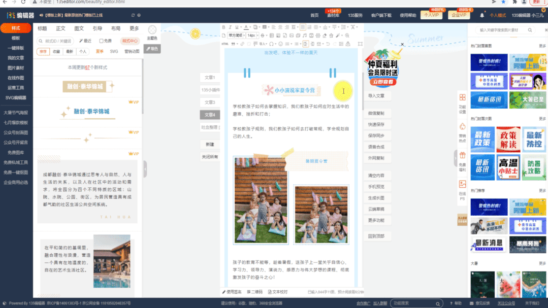Click the 样式ID keyword search field
The height and width of the screenshot is (308, 548).
[x=58, y=41]
